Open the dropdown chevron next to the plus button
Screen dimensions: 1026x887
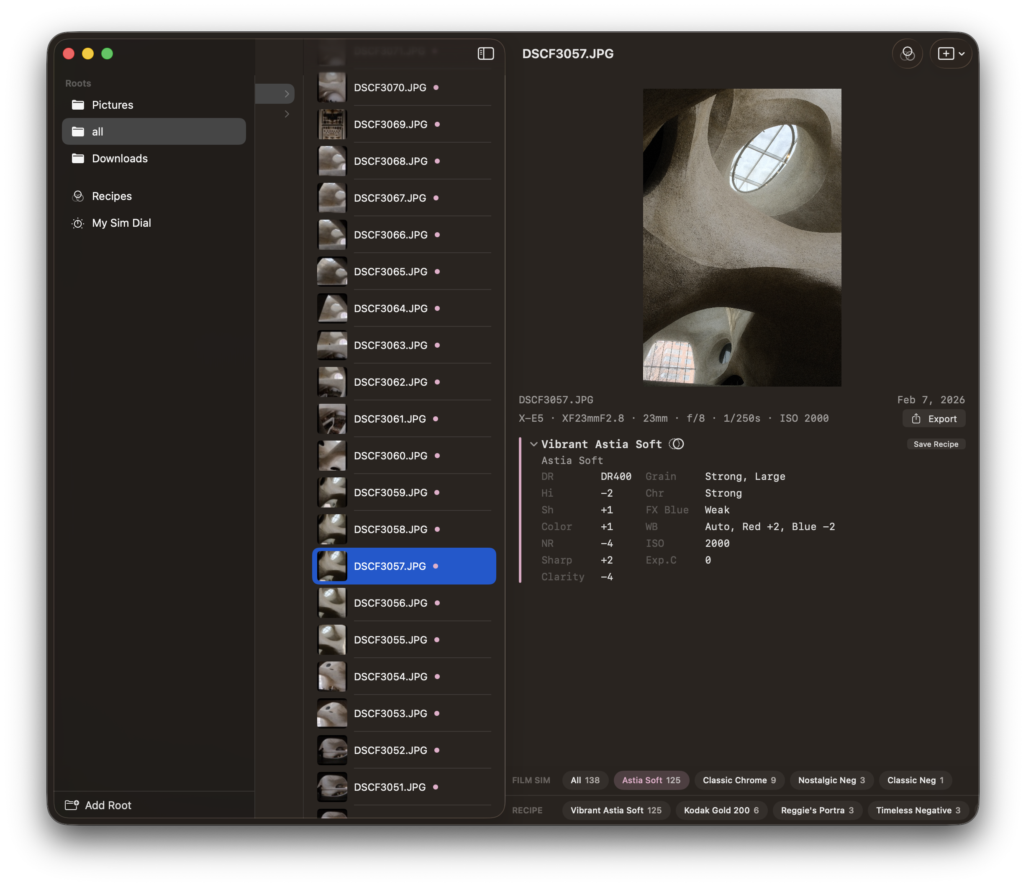(x=962, y=54)
